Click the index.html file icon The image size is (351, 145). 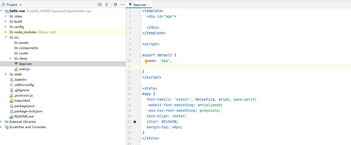pos(11,101)
